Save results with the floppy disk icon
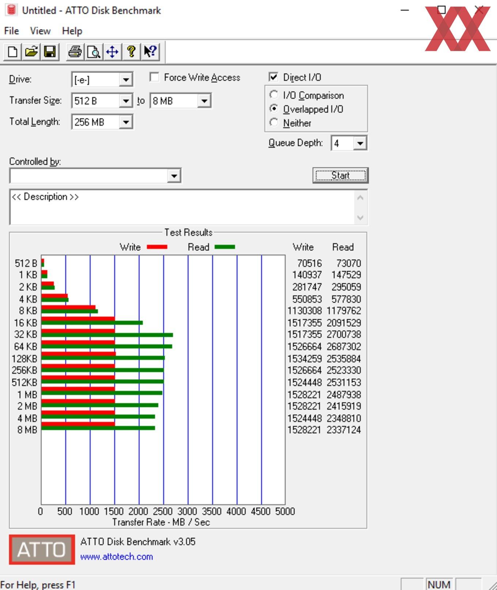Viewport: 497px width, 590px height. click(50, 52)
